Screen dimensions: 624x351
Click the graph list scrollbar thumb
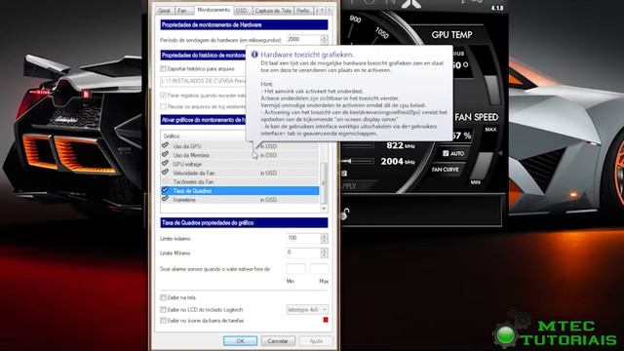click(x=324, y=183)
